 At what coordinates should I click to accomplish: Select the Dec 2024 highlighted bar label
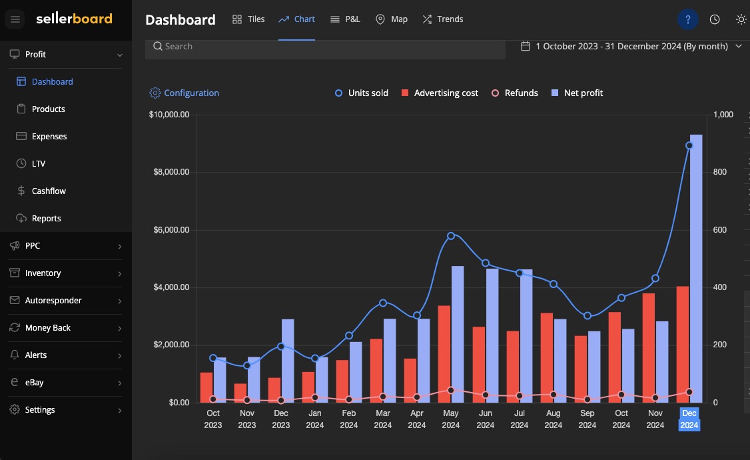[x=689, y=419]
